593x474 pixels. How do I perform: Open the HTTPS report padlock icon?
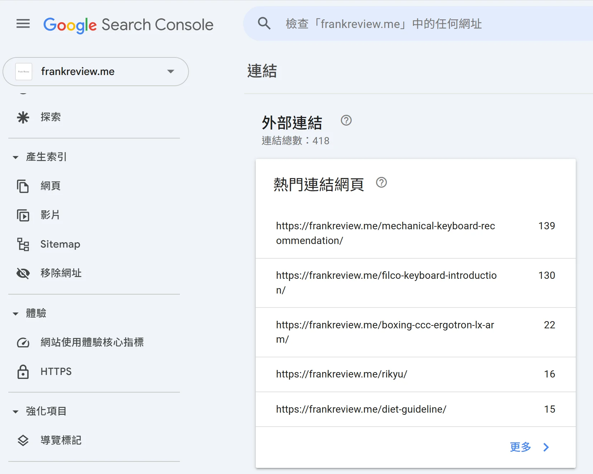point(23,372)
